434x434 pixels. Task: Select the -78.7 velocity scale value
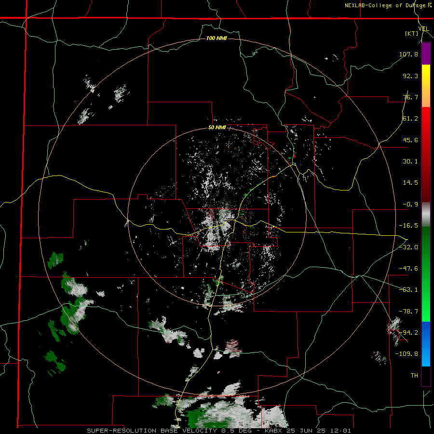tap(408, 312)
